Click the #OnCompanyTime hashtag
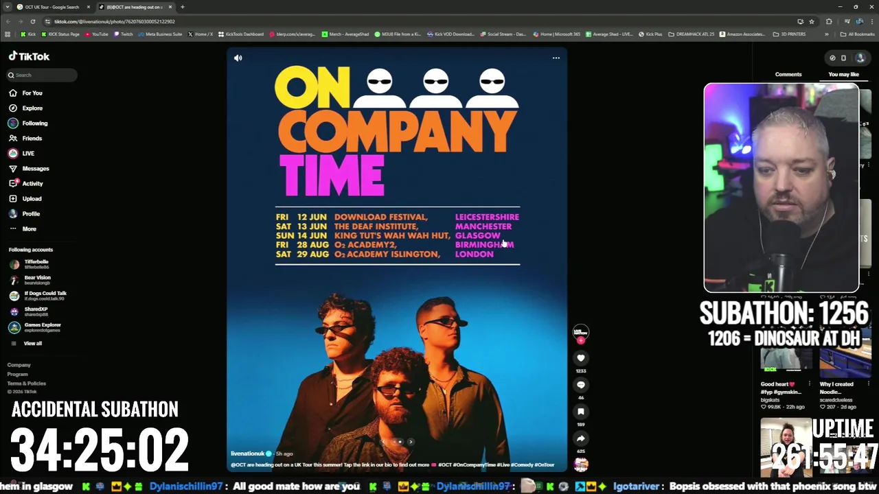The width and height of the screenshot is (879, 494). [476, 464]
